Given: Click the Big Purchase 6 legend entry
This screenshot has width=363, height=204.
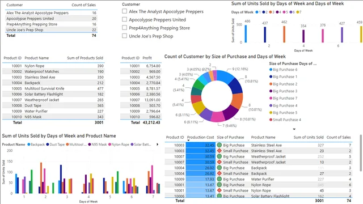Looking at the screenshot, I should [x=284, y=69].
